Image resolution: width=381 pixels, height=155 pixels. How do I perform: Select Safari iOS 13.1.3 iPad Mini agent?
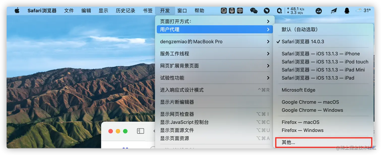(323, 70)
